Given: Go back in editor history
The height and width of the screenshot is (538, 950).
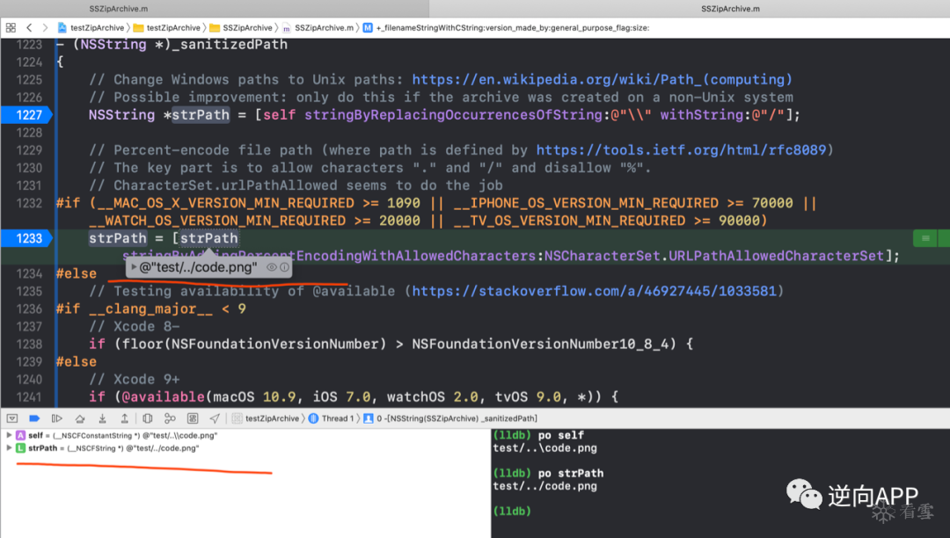Looking at the screenshot, I should tap(29, 28).
